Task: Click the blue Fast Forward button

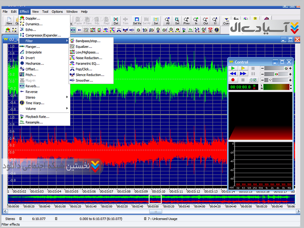Action: click(x=243, y=74)
